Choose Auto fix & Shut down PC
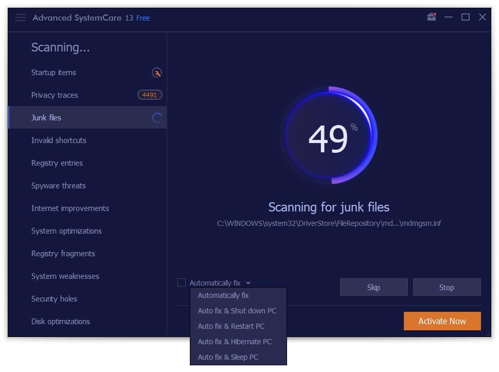499x372 pixels. 238,311
